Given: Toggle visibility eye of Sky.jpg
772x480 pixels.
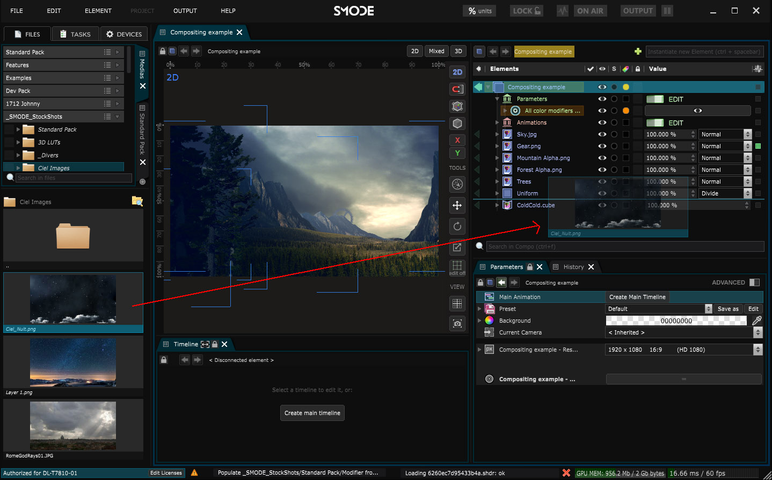Looking at the screenshot, I should tap(602, 134).
